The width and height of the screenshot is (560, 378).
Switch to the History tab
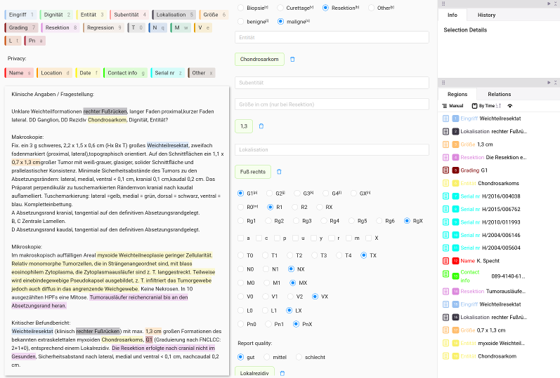[x=486, y=15]
